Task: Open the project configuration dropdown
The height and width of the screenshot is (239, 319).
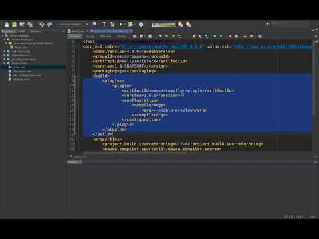Action: coord(73,24)
